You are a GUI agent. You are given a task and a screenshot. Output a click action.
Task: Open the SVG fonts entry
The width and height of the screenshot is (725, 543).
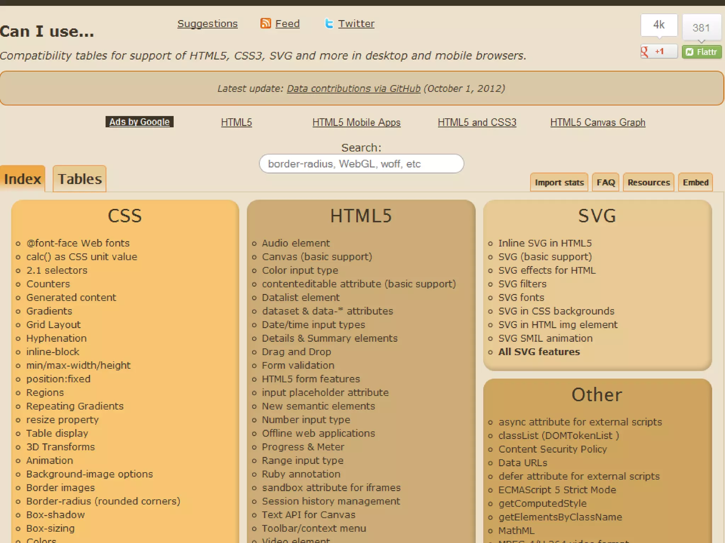coord(521,298)
